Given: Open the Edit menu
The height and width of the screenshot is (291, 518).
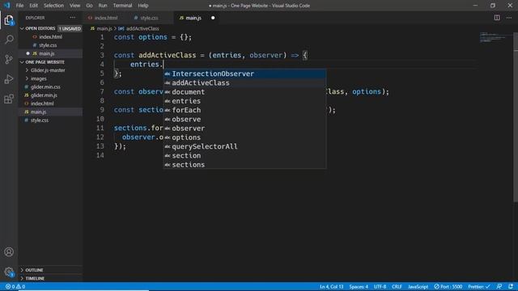Looking at the screenshot, I should pos(33,6).
